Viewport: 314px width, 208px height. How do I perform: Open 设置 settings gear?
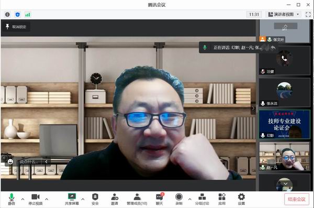point(241,199)
